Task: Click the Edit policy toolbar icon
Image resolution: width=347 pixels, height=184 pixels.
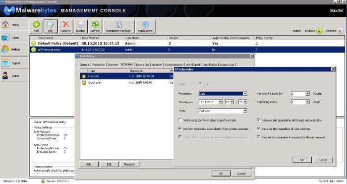Action: point(51,24)
